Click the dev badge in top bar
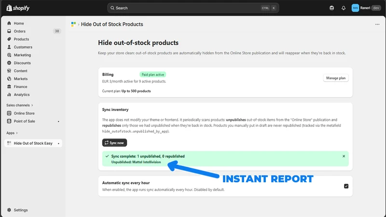386x217 pixels. 376,8
